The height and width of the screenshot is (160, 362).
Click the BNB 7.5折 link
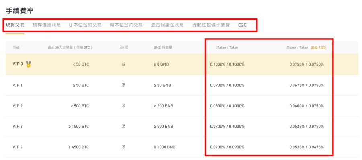click(319, 47)
